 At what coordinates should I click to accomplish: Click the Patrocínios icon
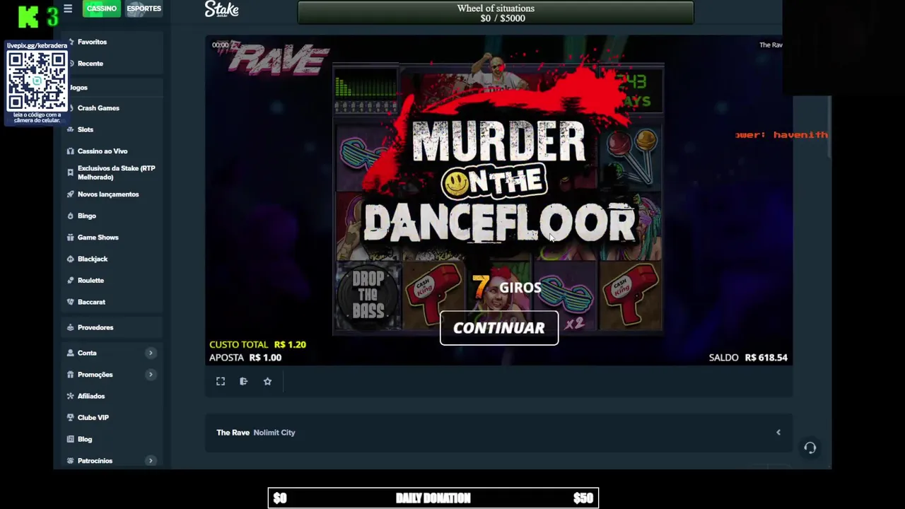pyautogui.click(x=71, y=461)
